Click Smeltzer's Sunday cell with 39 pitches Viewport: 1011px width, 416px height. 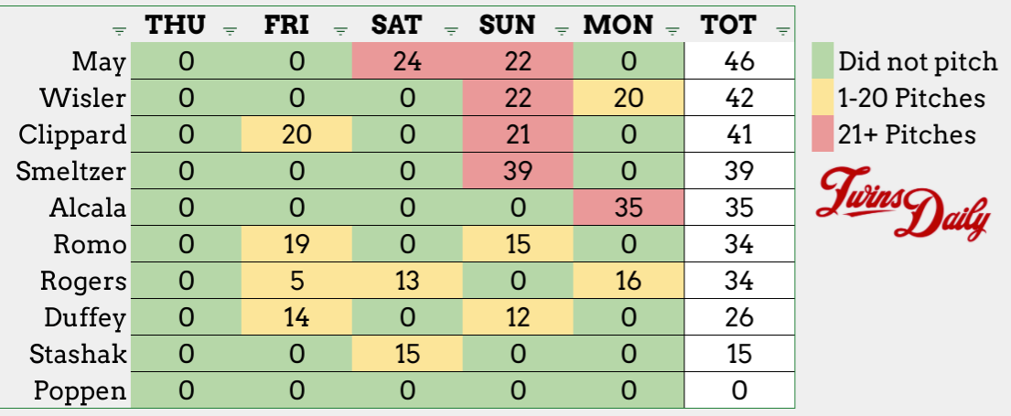[x=519, y=170]
